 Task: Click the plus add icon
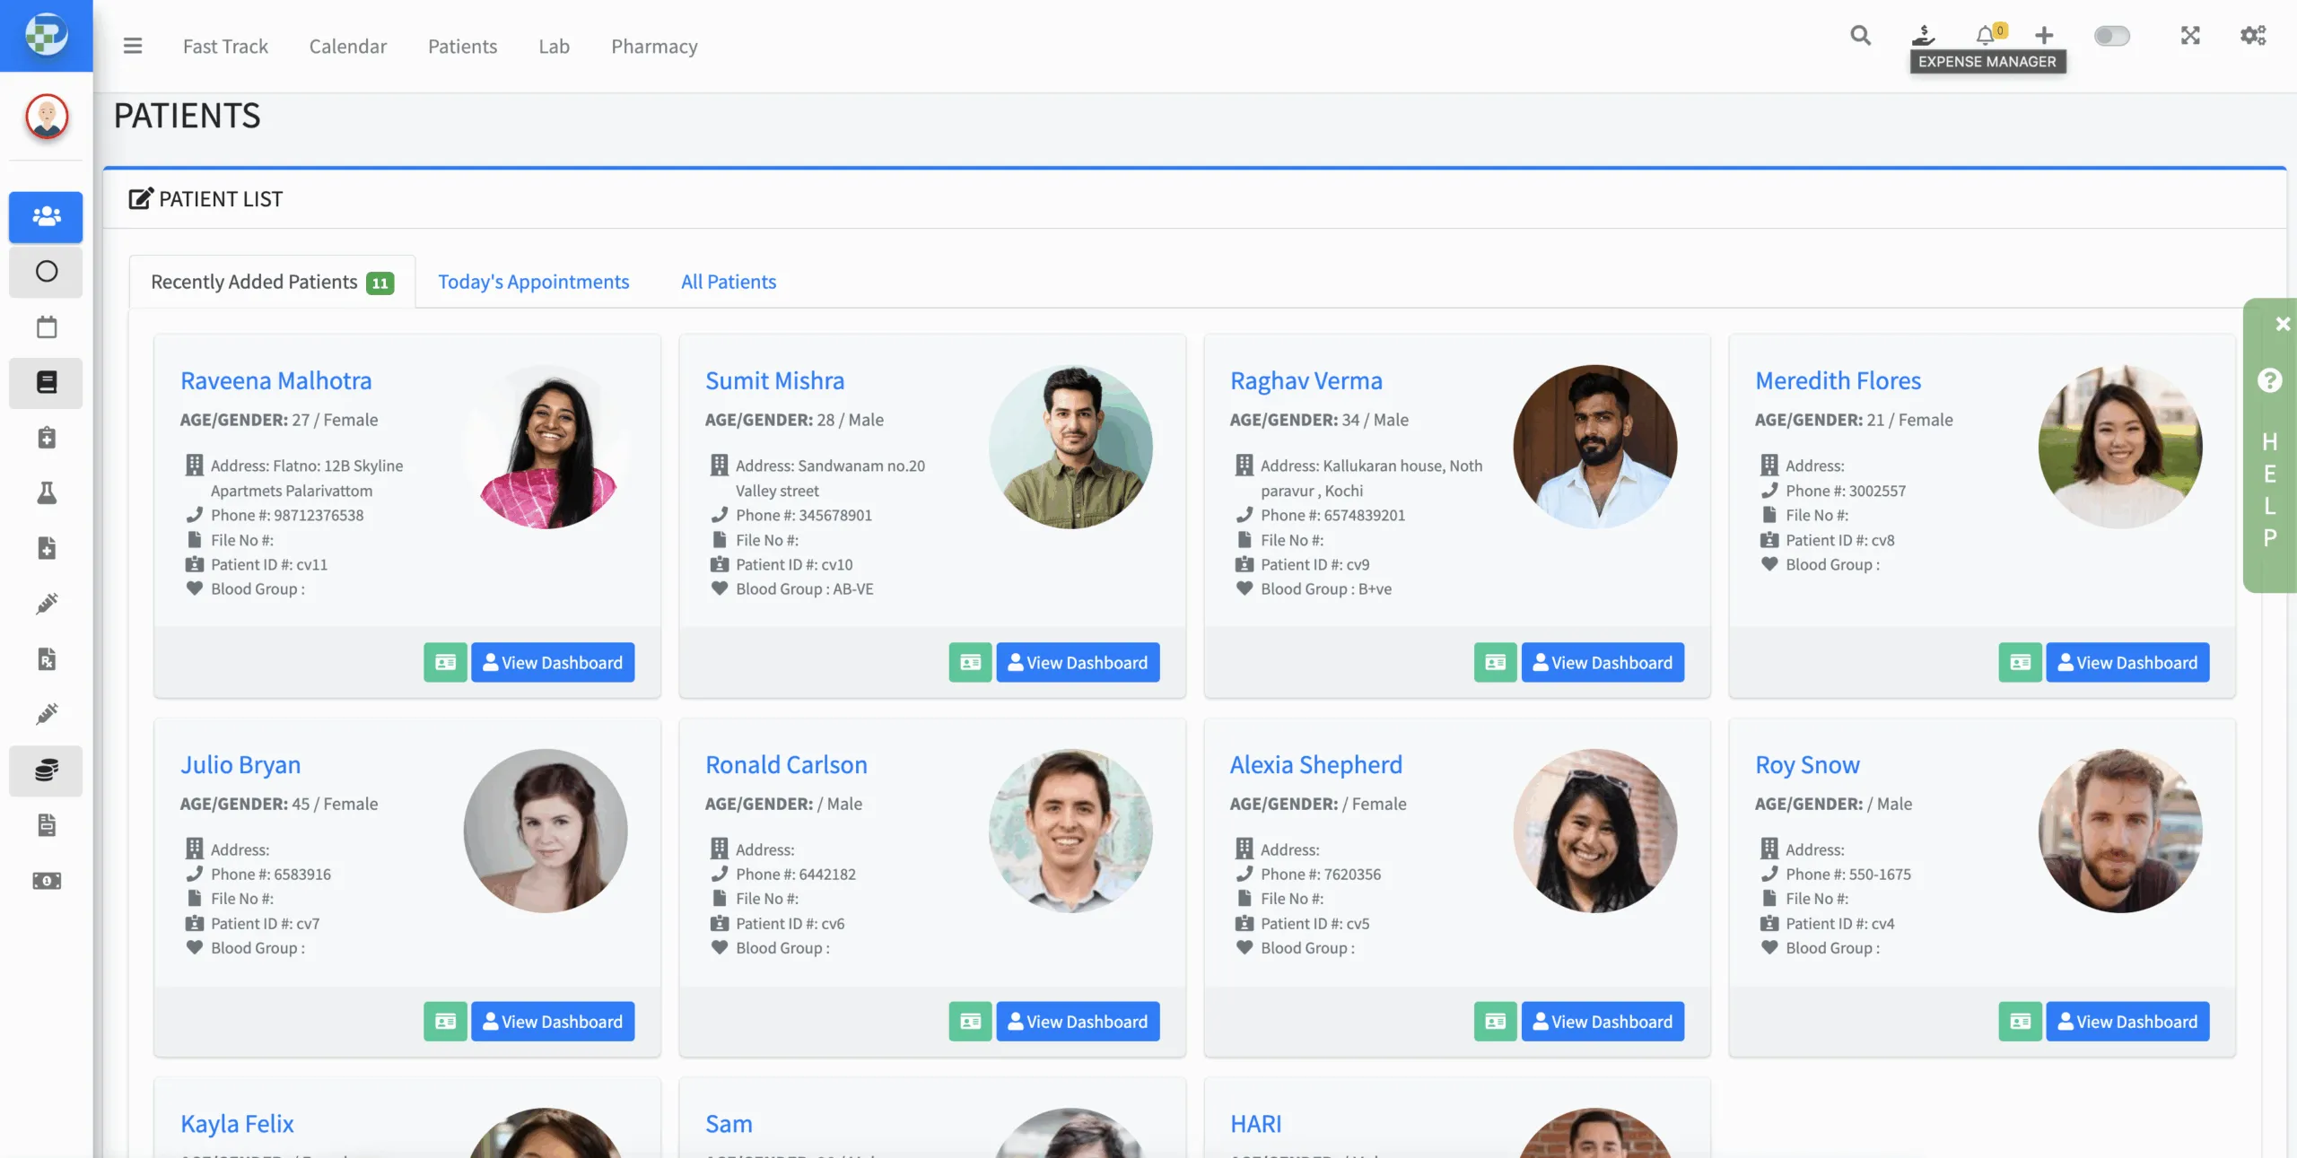(2044, 35)
